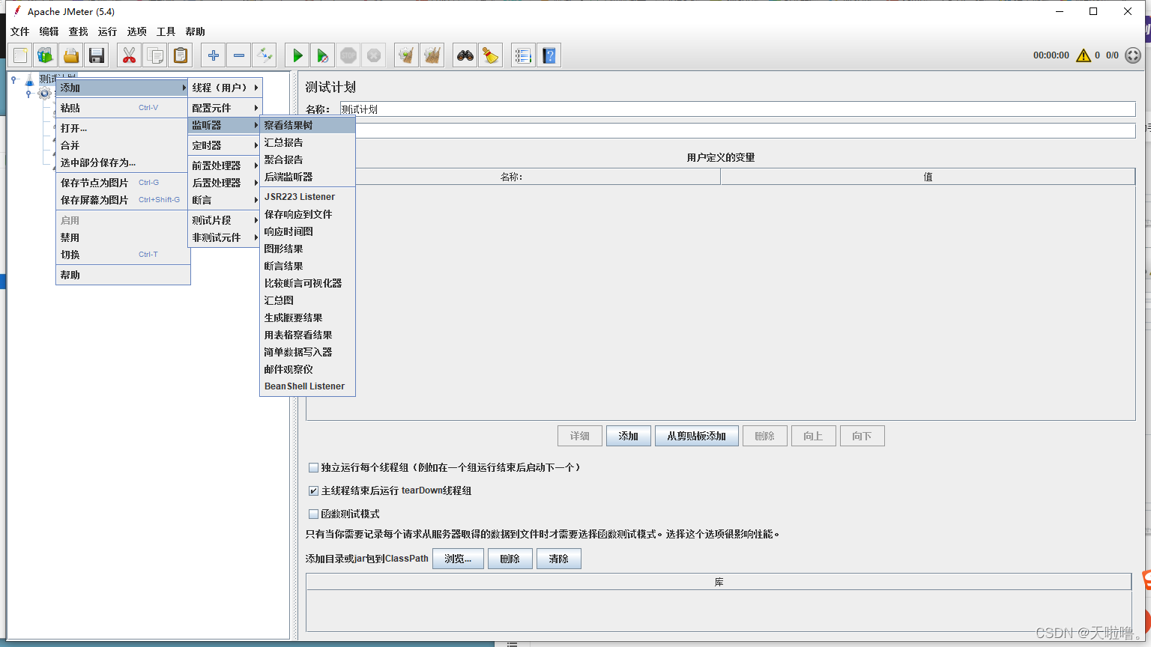Expand 前置处理器 submenu
The width and height of the screenshot is (1151, 647).
pyautogui.click(x=225, y=165)
